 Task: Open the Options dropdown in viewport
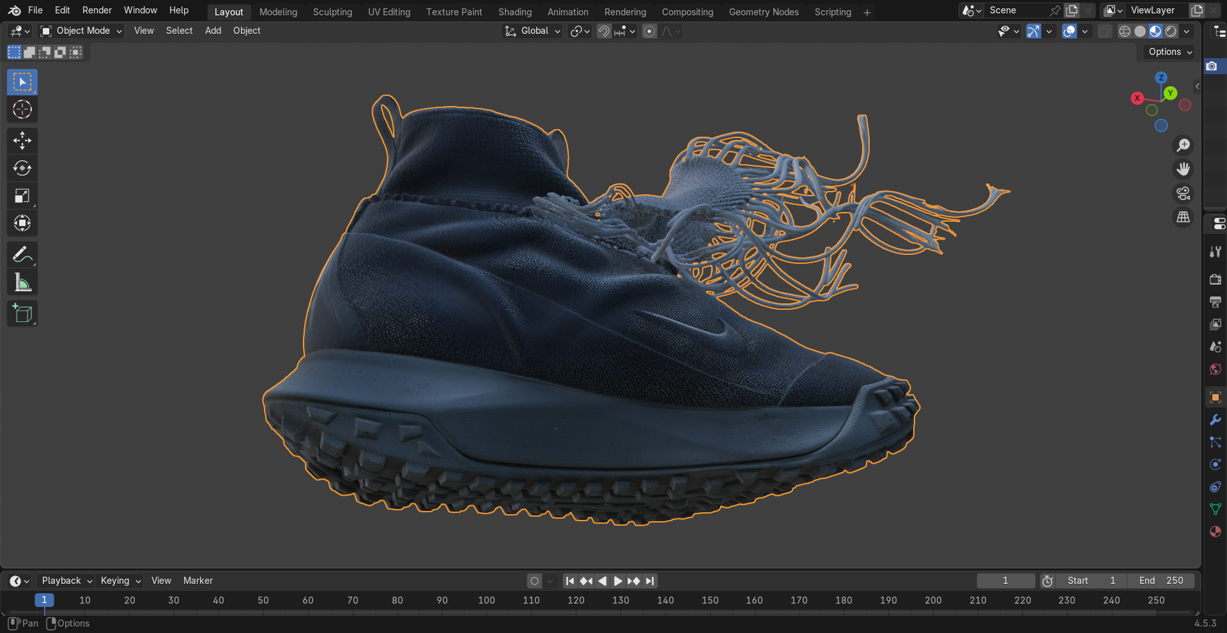point(1170,52)
